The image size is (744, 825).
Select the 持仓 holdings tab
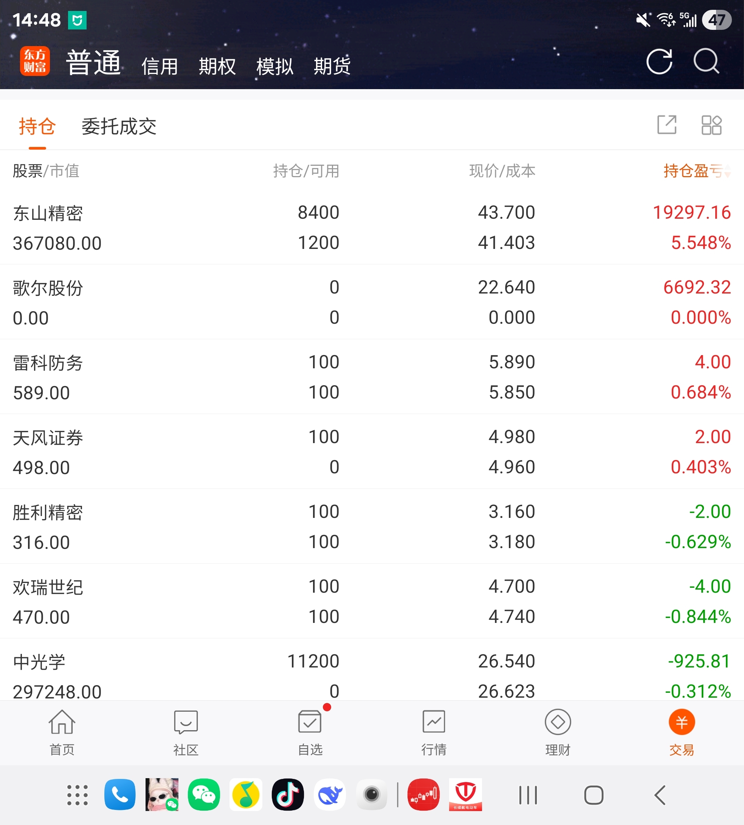click(x=37, y=126)
